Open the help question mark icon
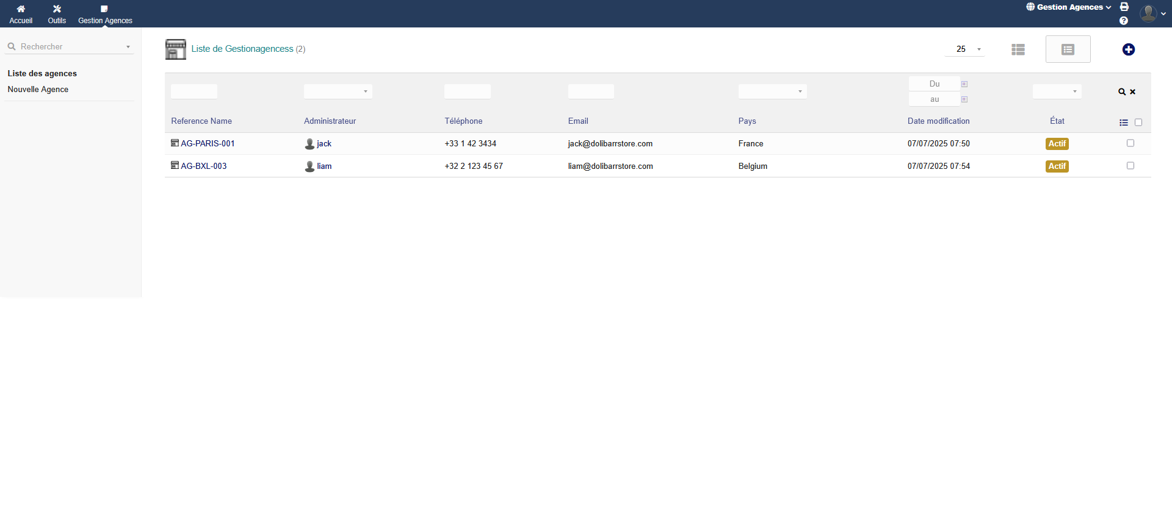 tap(1123, 21)
